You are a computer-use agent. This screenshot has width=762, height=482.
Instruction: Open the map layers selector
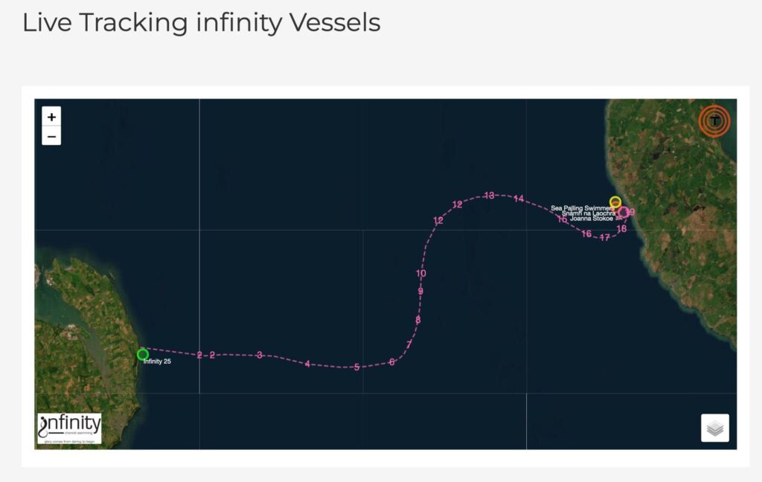(x=715, y=428)
